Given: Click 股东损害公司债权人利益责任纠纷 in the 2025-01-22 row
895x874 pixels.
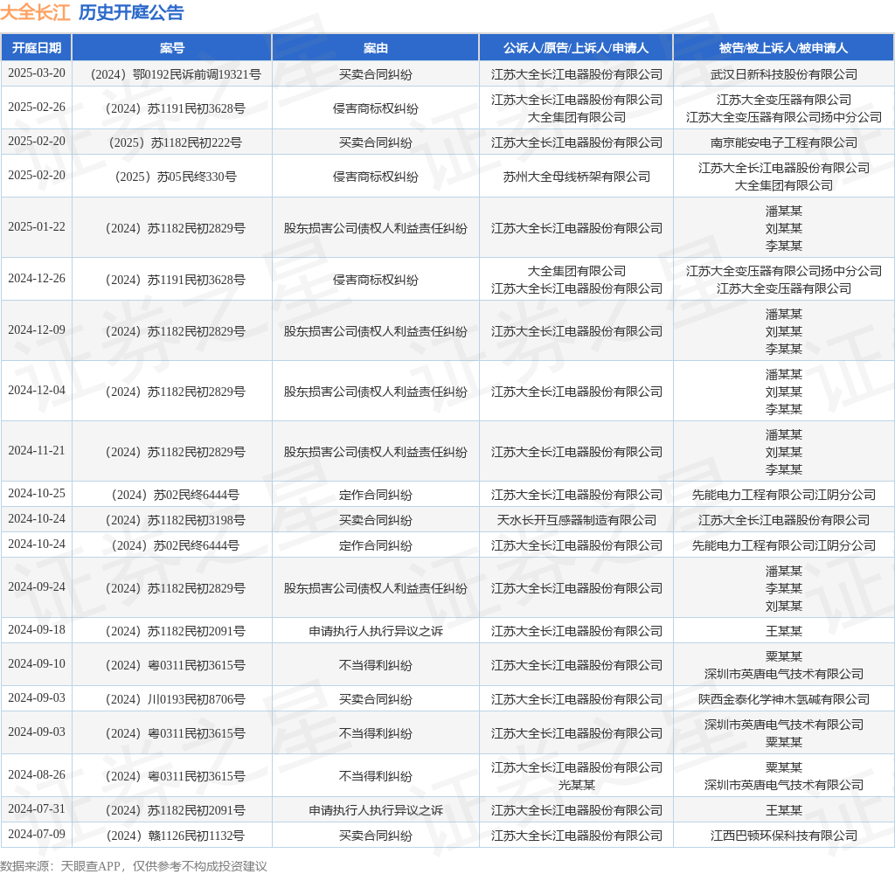Looking at the screenshot, I should point(376,228).
